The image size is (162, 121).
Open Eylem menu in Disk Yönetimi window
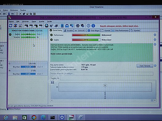point(5,10)
